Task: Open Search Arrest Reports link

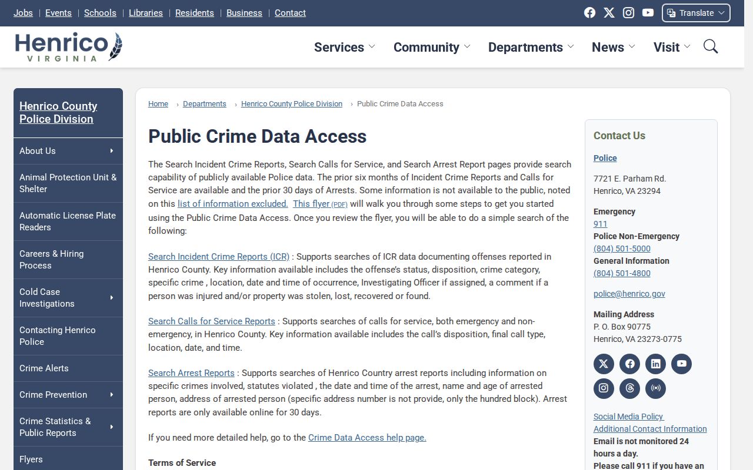Action: pyautogui.click(x=191, y=373)
